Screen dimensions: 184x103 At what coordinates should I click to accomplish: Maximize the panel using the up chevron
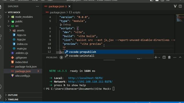[x=180, y=57]
